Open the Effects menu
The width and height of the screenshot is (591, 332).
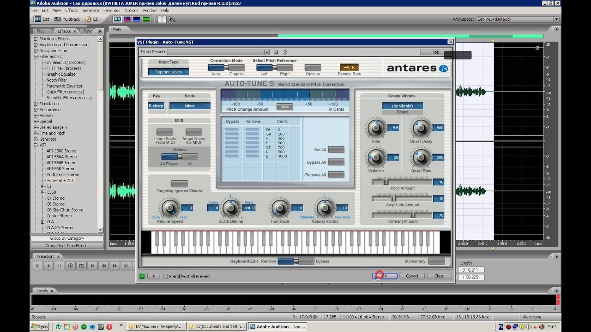[x=72, y=10]
